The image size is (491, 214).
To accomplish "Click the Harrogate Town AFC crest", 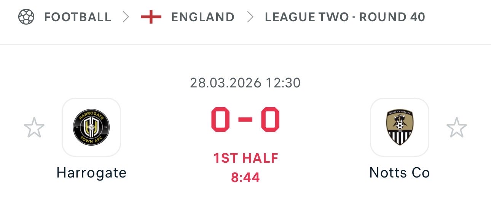I will pyautogui.click(x=91, y=127).
